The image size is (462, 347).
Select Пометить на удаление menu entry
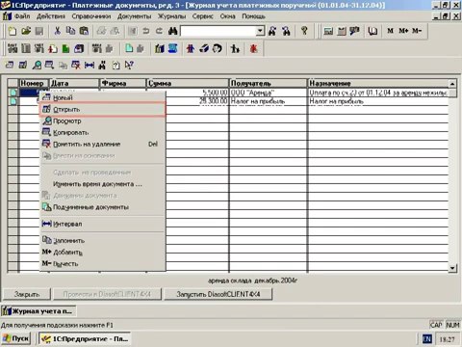(103, 145)
